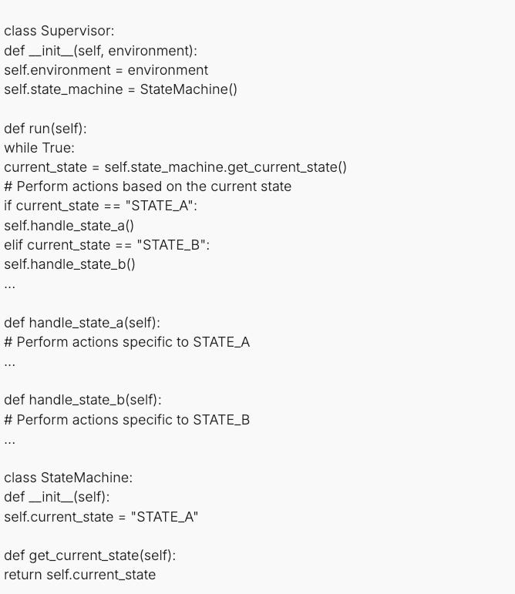Click the comment about current state actions

point(148,186)
